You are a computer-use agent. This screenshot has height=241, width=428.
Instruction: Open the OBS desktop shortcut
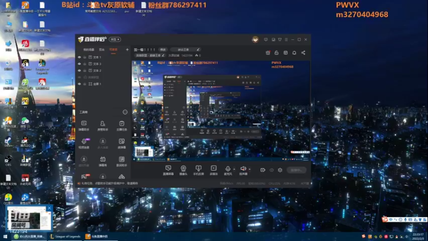tap(8, 161)
